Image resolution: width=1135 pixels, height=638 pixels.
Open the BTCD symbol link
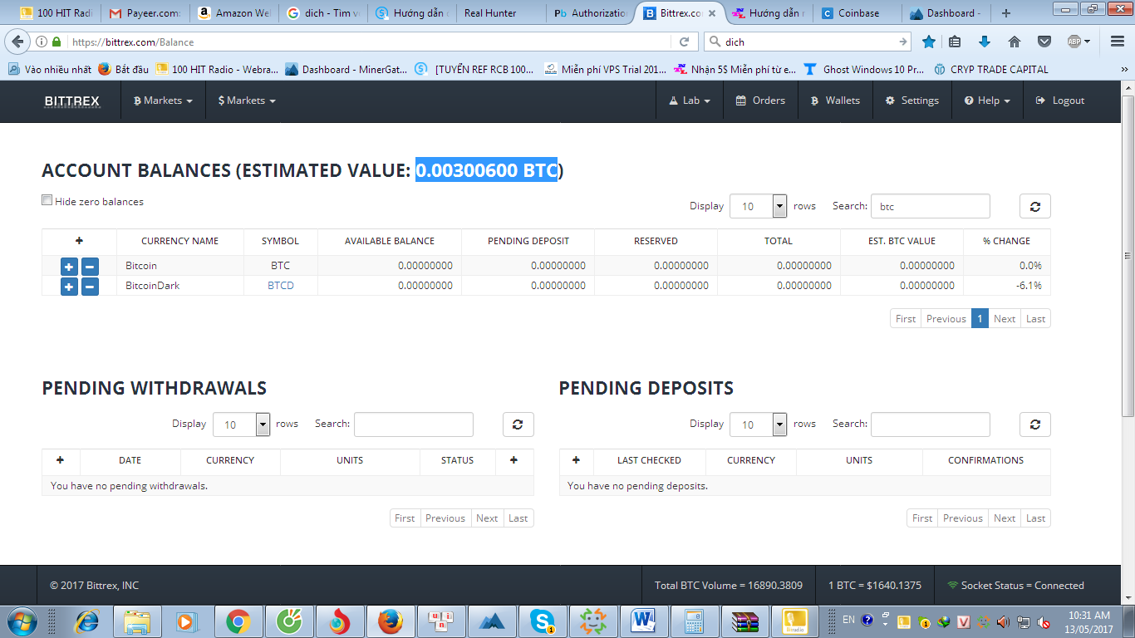coord(281,286)
